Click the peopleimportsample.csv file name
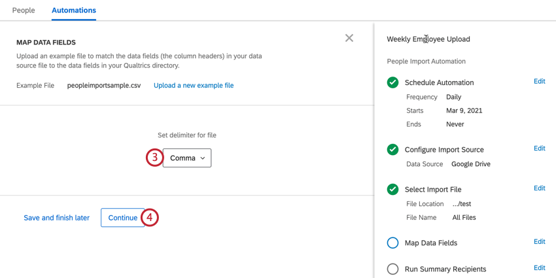 point(104,86)
